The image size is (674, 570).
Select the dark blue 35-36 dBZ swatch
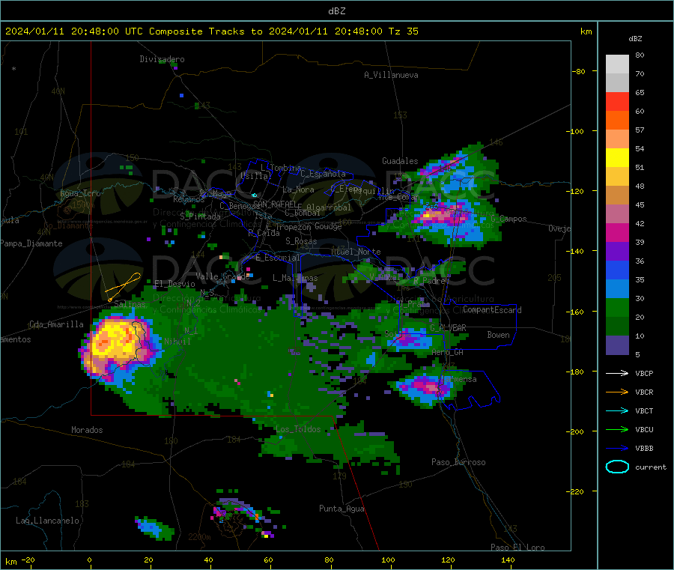tap(617, 270)
